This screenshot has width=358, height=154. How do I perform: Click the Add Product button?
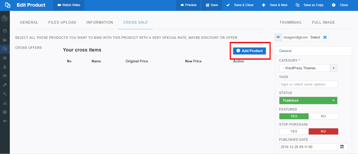(249, 51)
